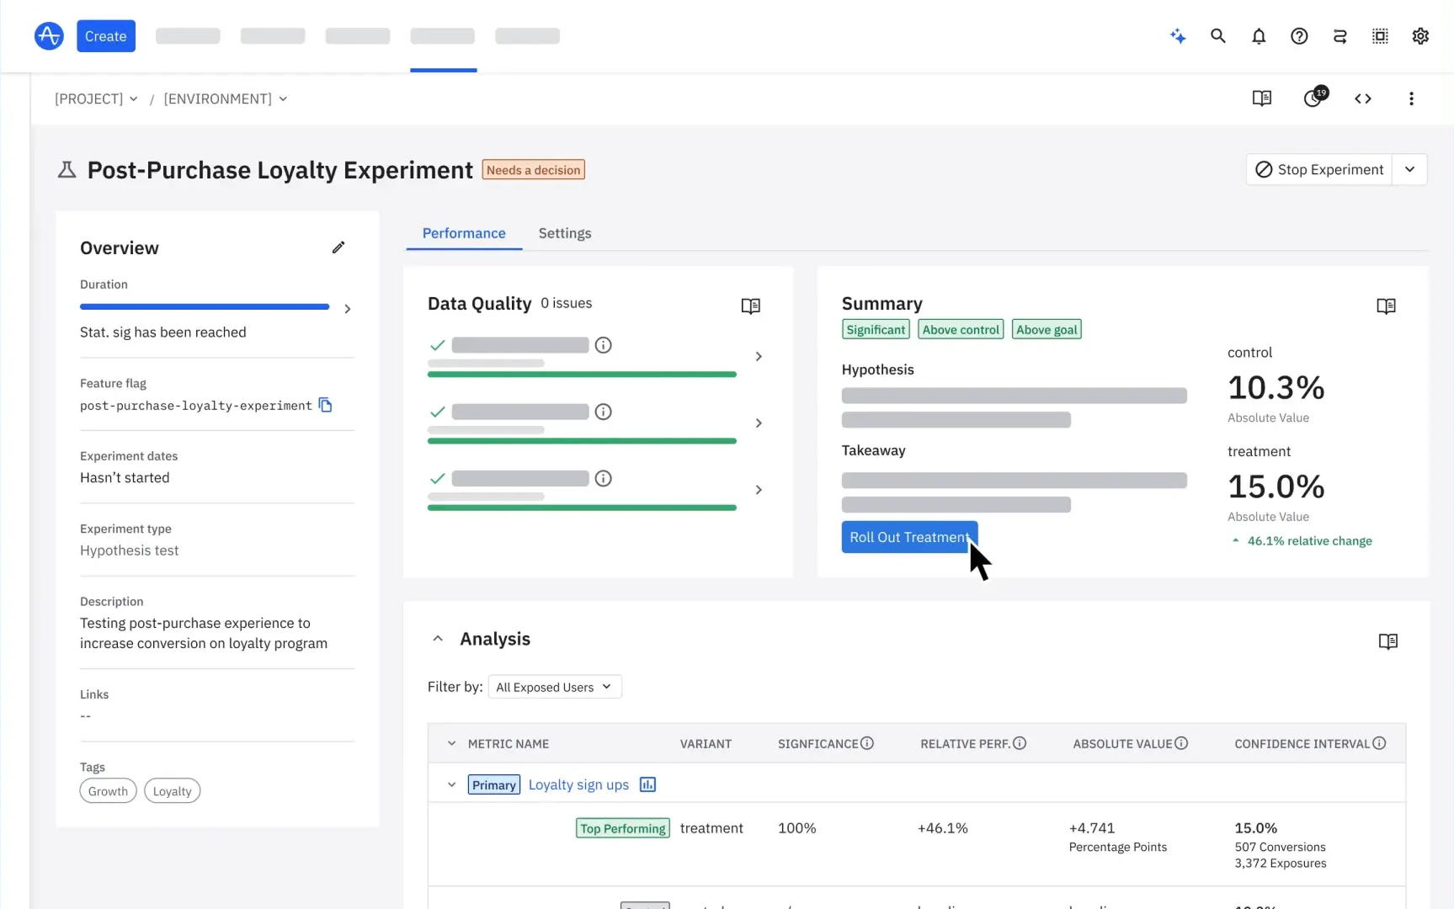Viewport: 1454px width, 909px height.
Task: Click info icon next to RELATIVE PERF. header
Action: click(x=1020, y=743)
